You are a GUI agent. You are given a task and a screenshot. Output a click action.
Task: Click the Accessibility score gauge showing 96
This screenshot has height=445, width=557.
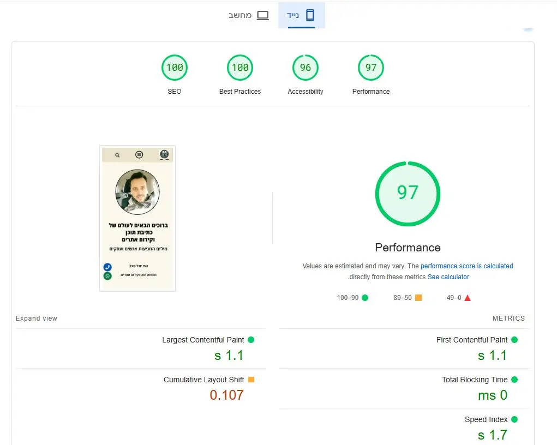pyautogui.click(x=306, y=68)
